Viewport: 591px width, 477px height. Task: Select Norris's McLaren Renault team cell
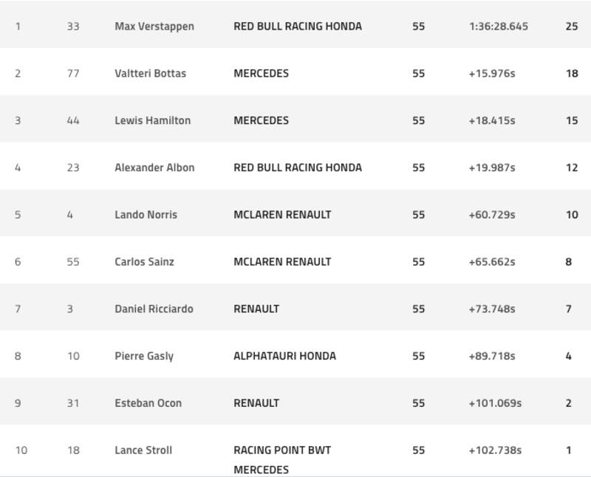click(282, 215)
